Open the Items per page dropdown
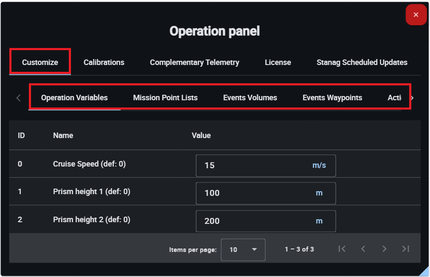Screen dimensions: 430x277 [x=243, y=249]
